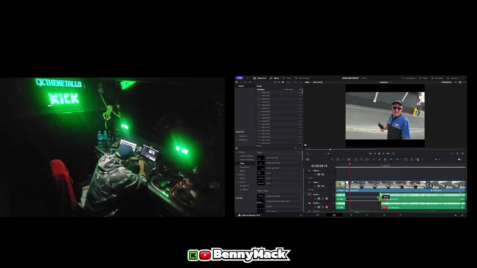
Task: Open the Inspector panel
Action: pos(452,78)
